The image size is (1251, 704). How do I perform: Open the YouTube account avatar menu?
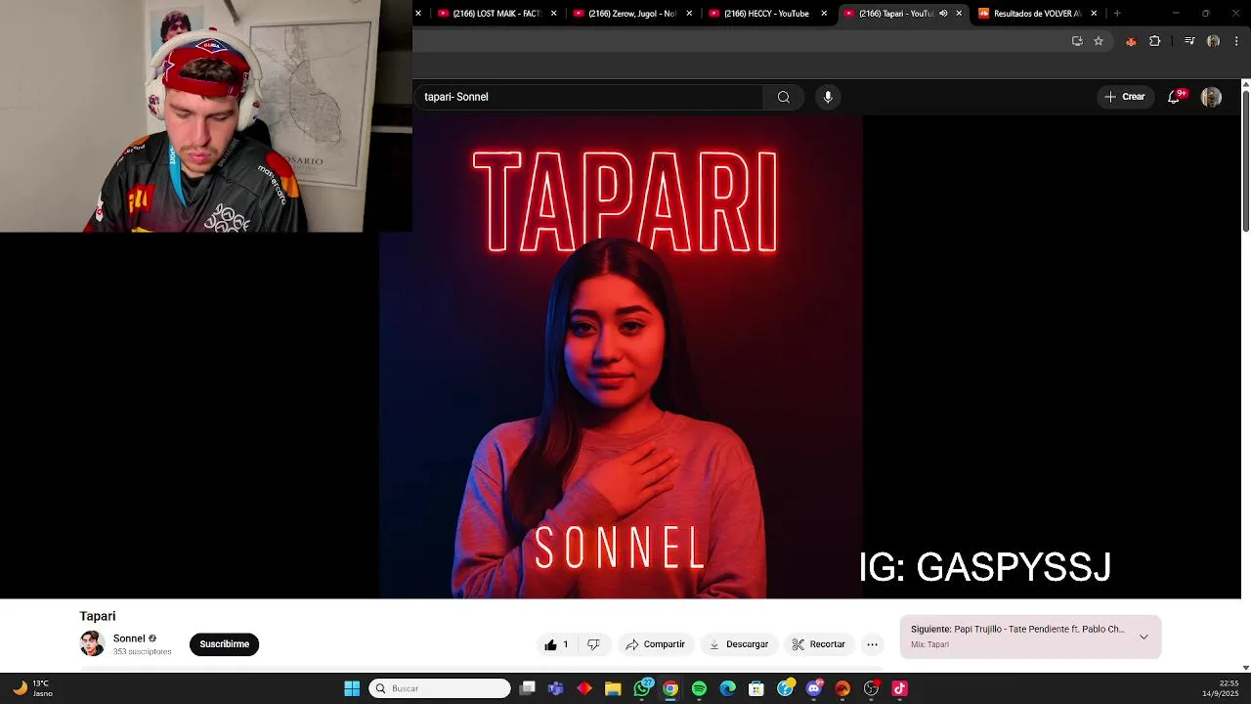1211,97
